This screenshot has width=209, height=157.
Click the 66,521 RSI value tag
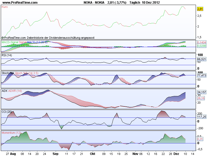(x=201, y=59)
